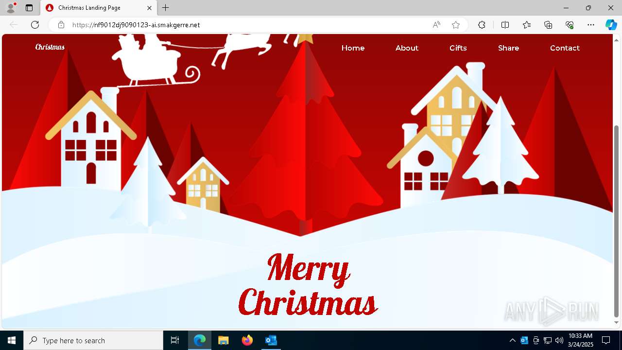Refresh the current page
This screenshot has width=622, height=350.
[x=35, y=25]
